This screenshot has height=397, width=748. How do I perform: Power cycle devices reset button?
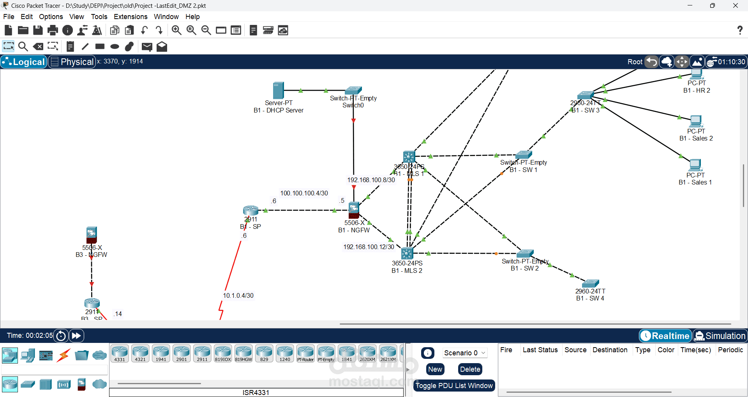(x=61, y=336)
